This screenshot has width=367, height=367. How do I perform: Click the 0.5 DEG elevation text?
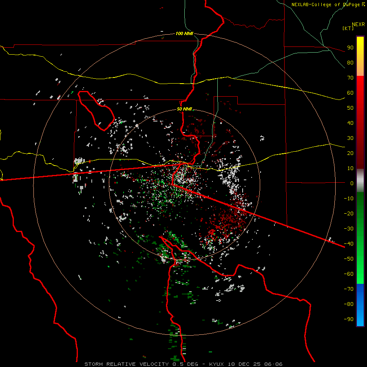tap(186, 364)
